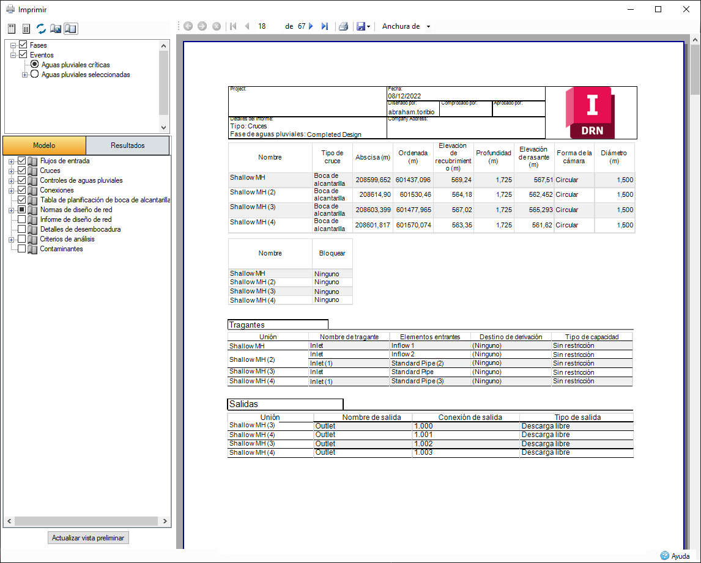The width and height of the screenshot is (701, 563).
Task: Jump to the last page
Action: [325, 26]
